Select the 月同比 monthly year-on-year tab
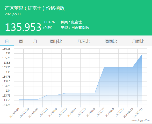Screen dimensions: 152x124 (x=138, y=41)
